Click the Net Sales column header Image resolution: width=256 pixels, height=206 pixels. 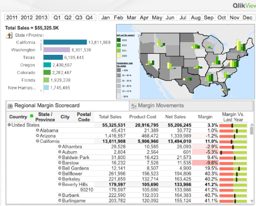176,117
